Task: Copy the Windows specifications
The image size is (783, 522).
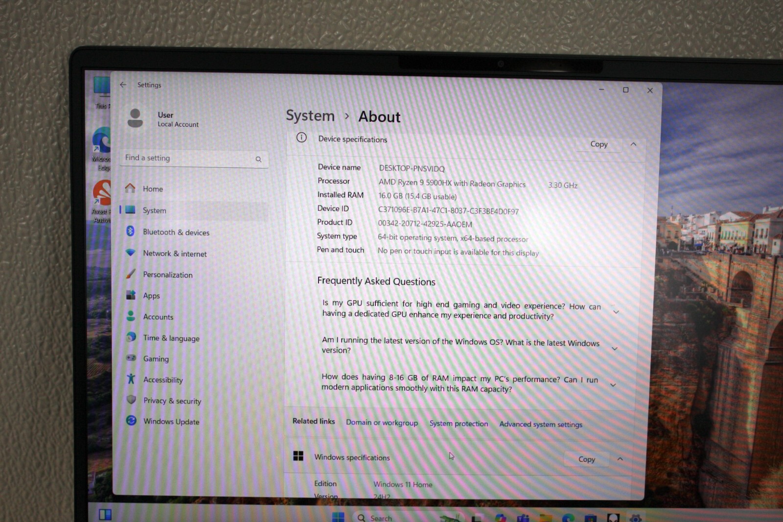Action: coord(587,459)
